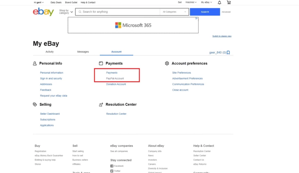Open the Seller Dashboard link
This screenshot has height=173, width=299.
[50, 114]
